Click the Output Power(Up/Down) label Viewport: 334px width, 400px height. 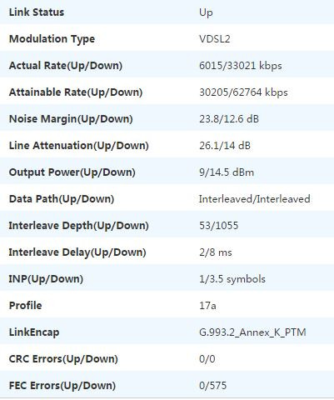point(72,172)
